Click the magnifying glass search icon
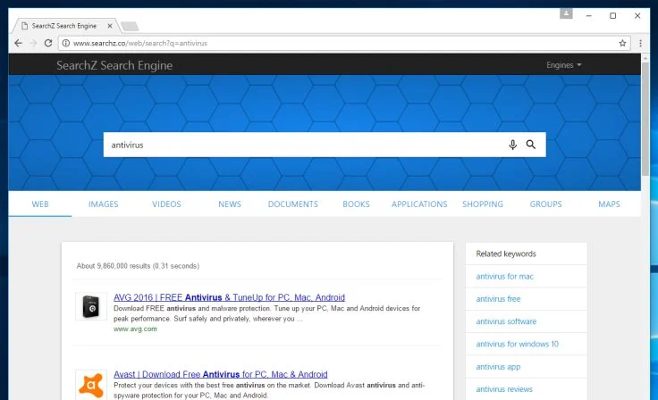The height and width of the screenshot is (400, 658). [531, 145]
